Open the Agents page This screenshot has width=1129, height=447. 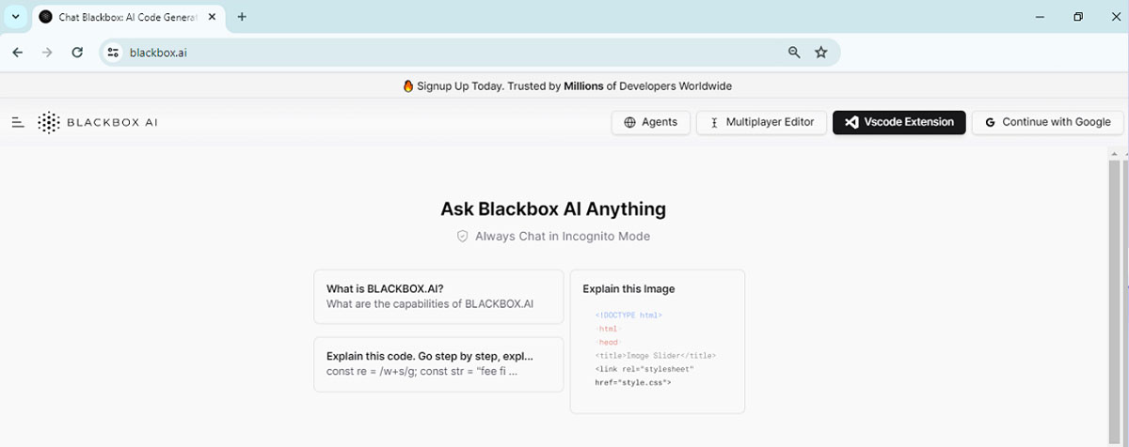651,122
